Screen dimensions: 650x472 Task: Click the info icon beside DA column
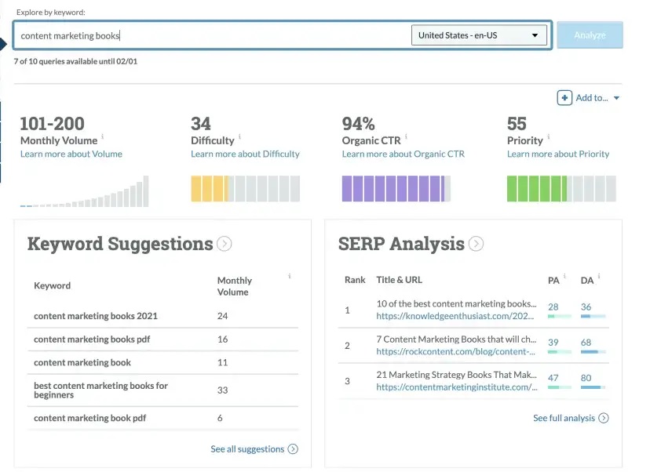point(599,276)
